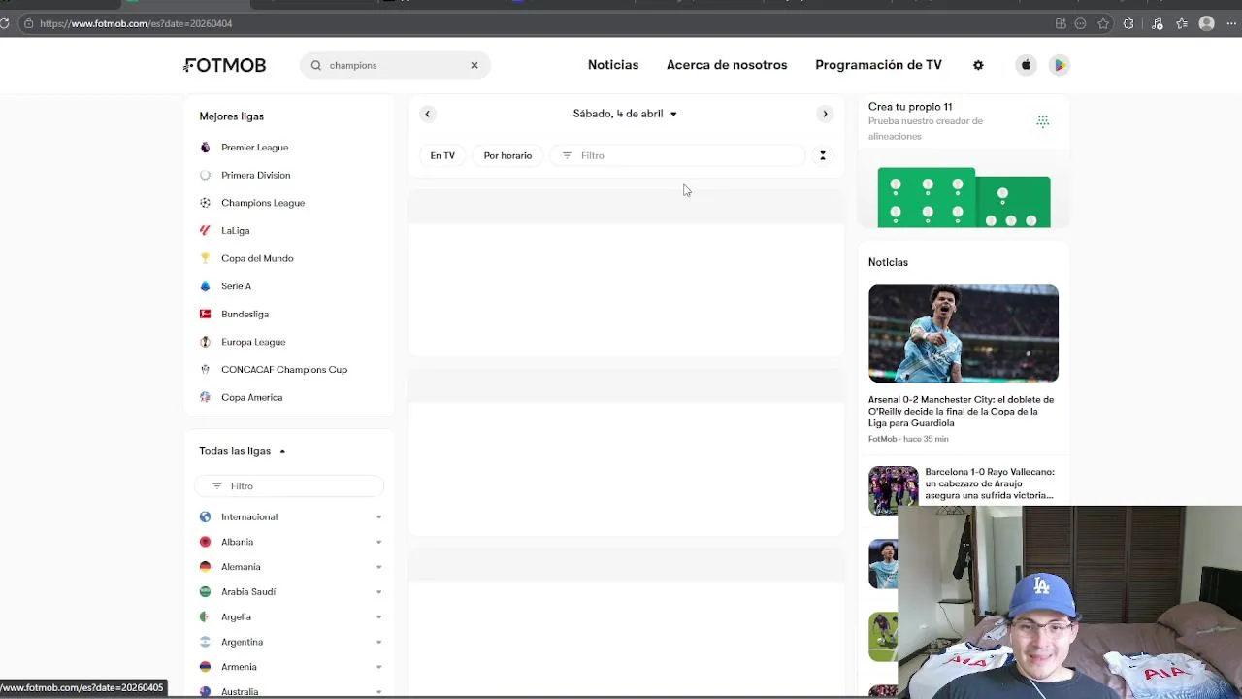This screenshot has height=699, width=1242.
Task: Expand the Alemania leagues list
Action: point(378,567)
